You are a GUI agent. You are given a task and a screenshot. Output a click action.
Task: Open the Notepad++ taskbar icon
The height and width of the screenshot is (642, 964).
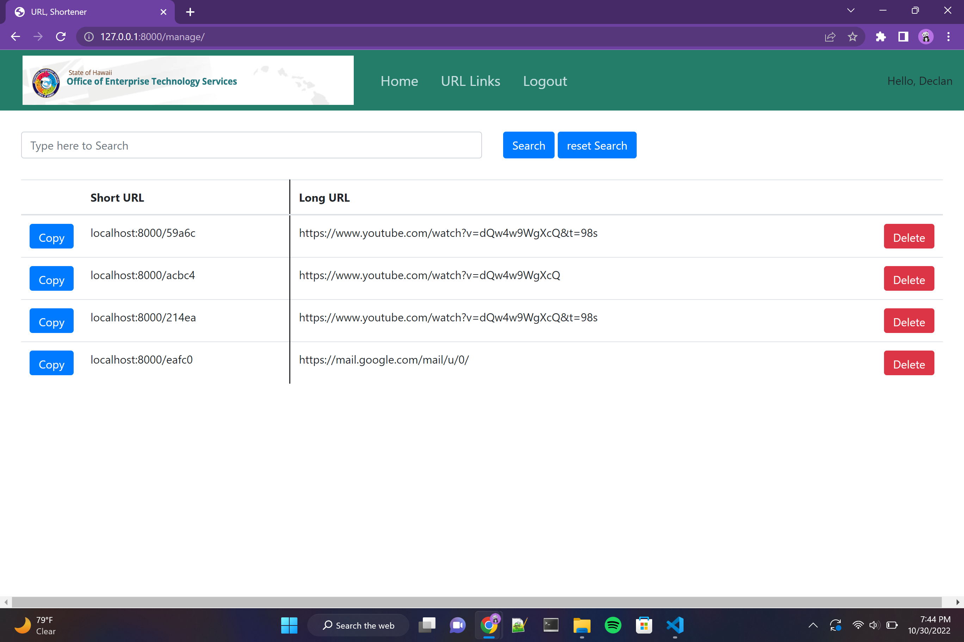520,625
